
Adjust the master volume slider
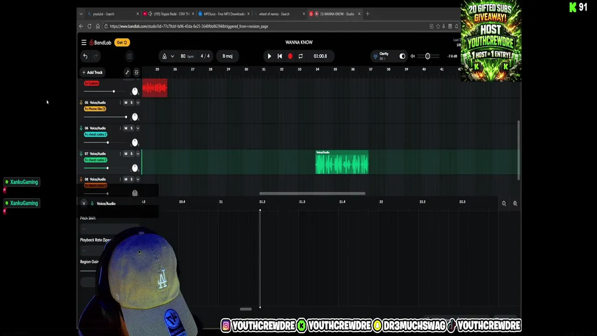(428, 56)
